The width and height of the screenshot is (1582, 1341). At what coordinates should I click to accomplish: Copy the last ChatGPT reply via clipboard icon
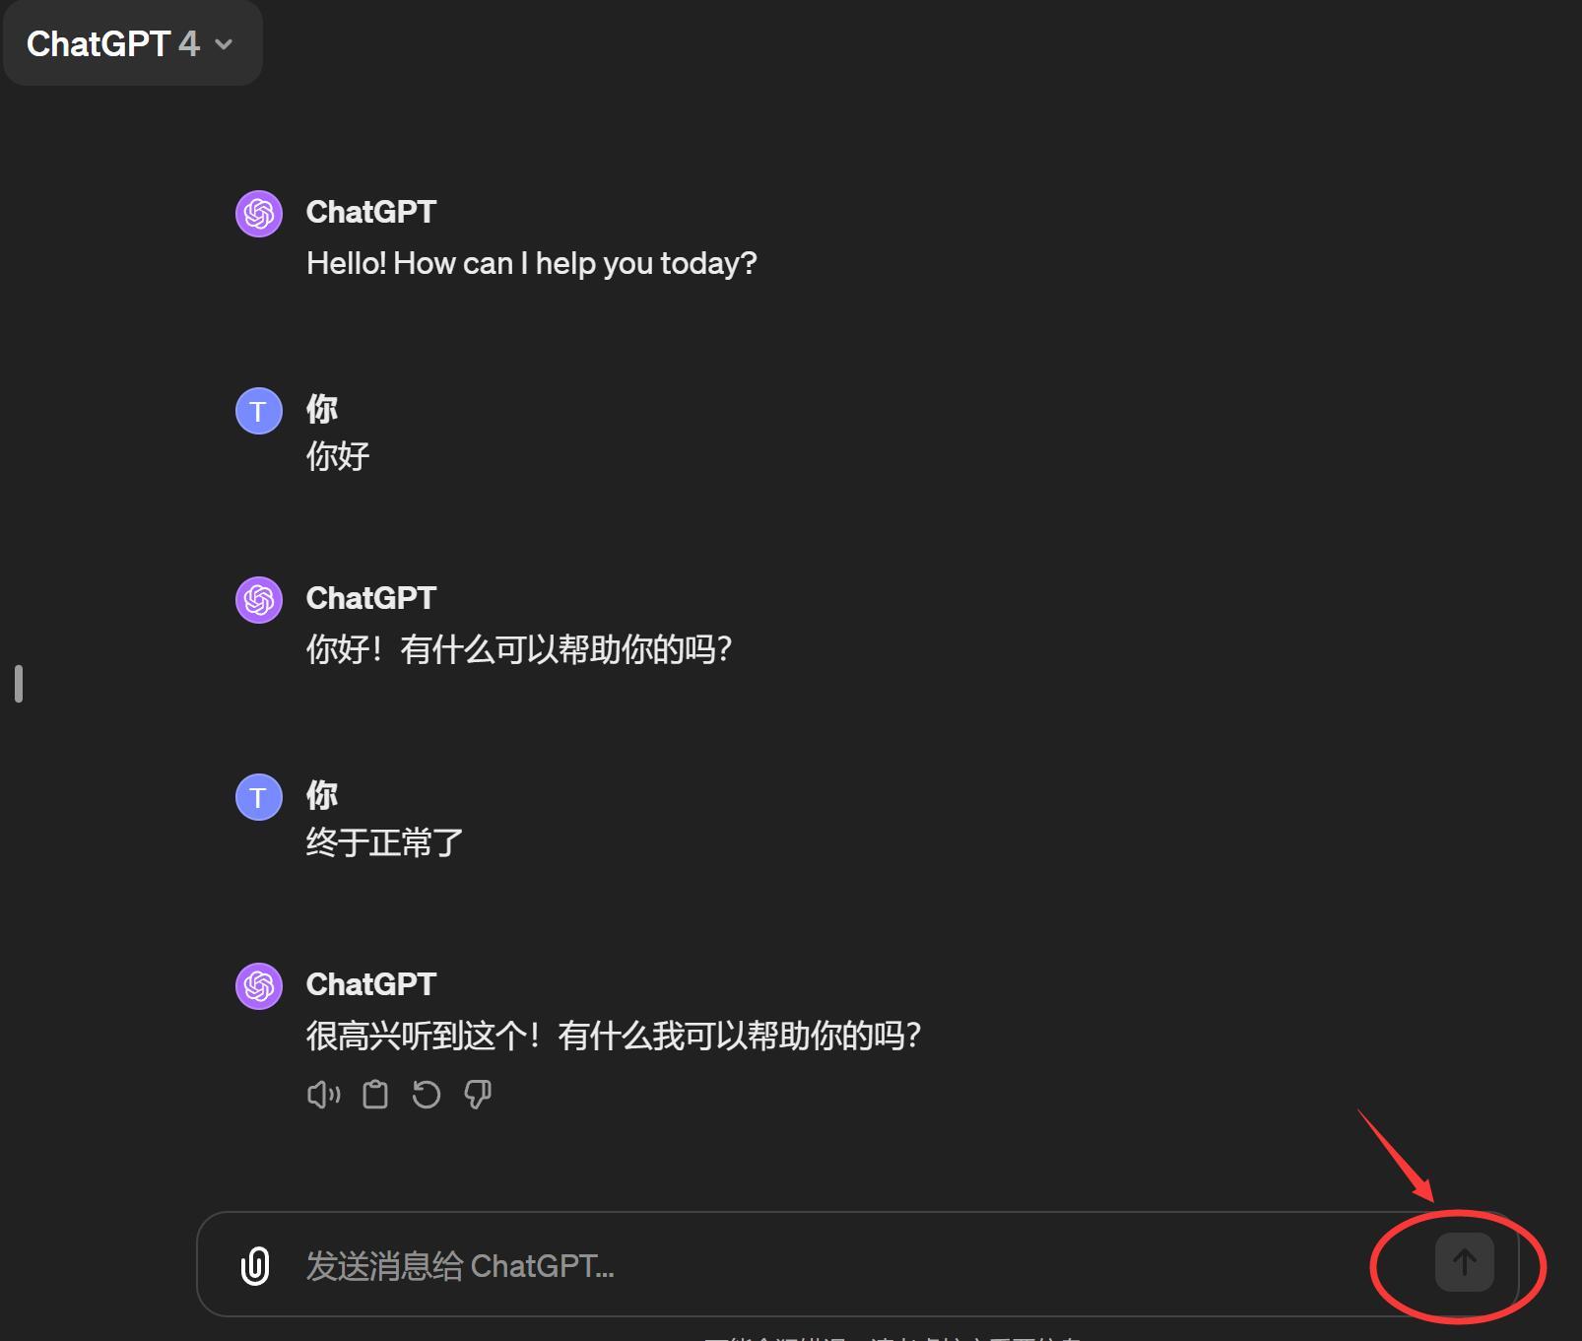pos(375,1095)
